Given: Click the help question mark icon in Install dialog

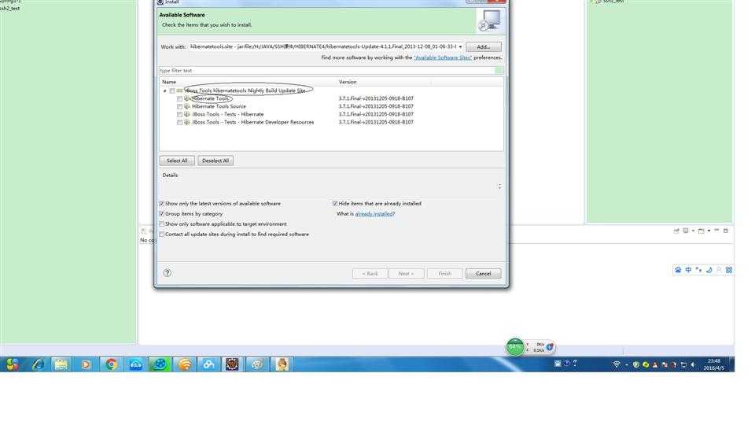Looking at the screenshot, I should (167, 273).
